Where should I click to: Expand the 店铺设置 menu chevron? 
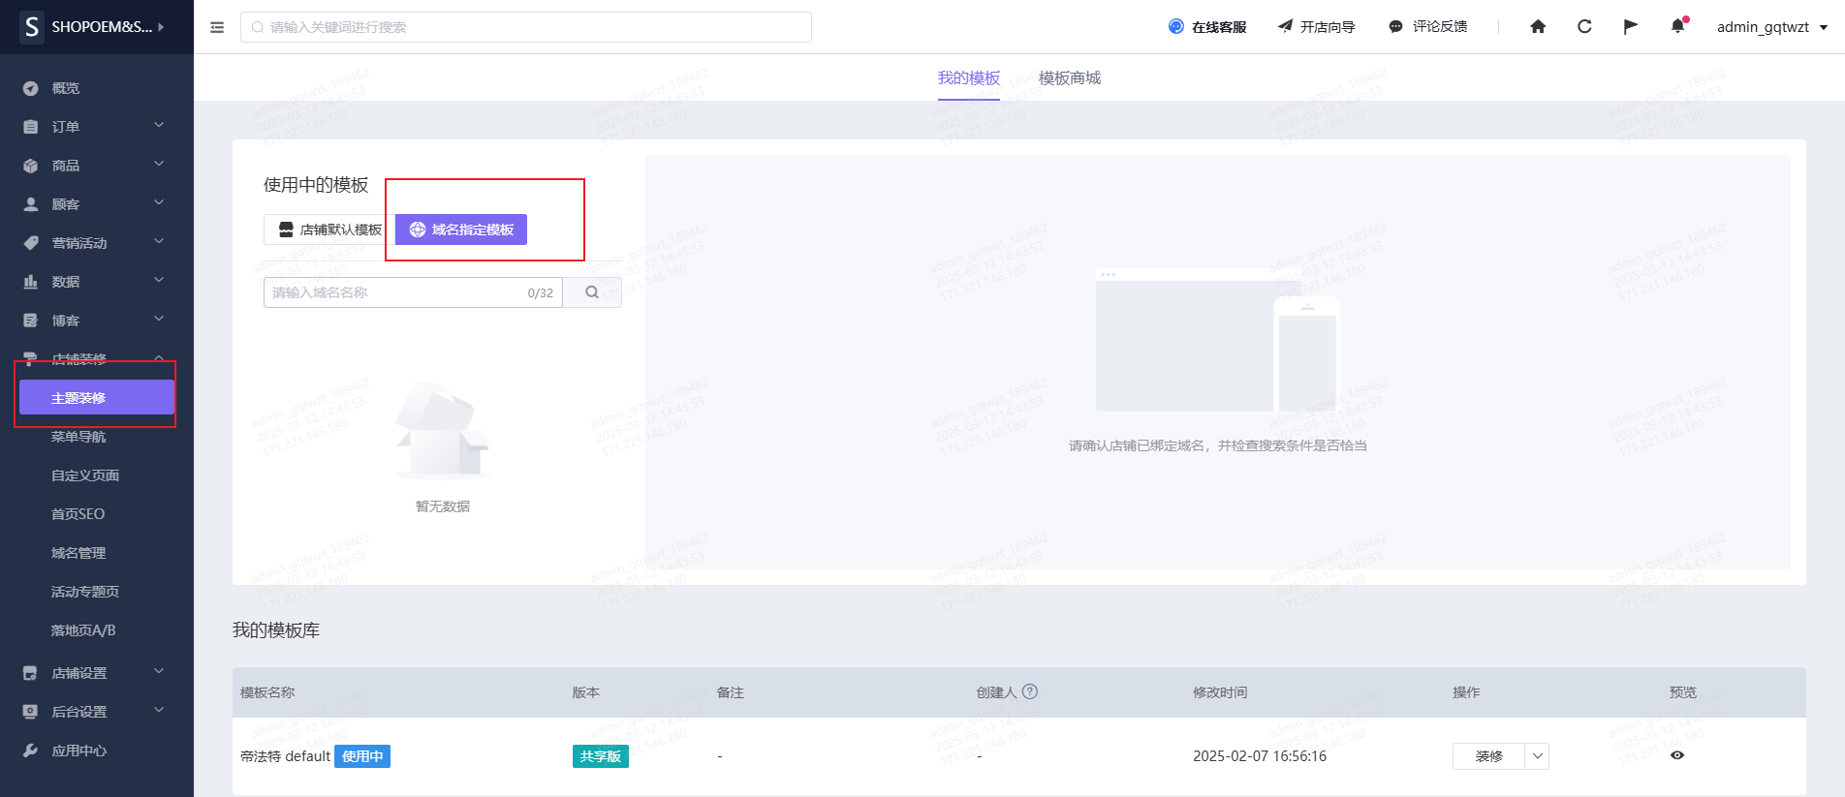(x=159, y=671)
